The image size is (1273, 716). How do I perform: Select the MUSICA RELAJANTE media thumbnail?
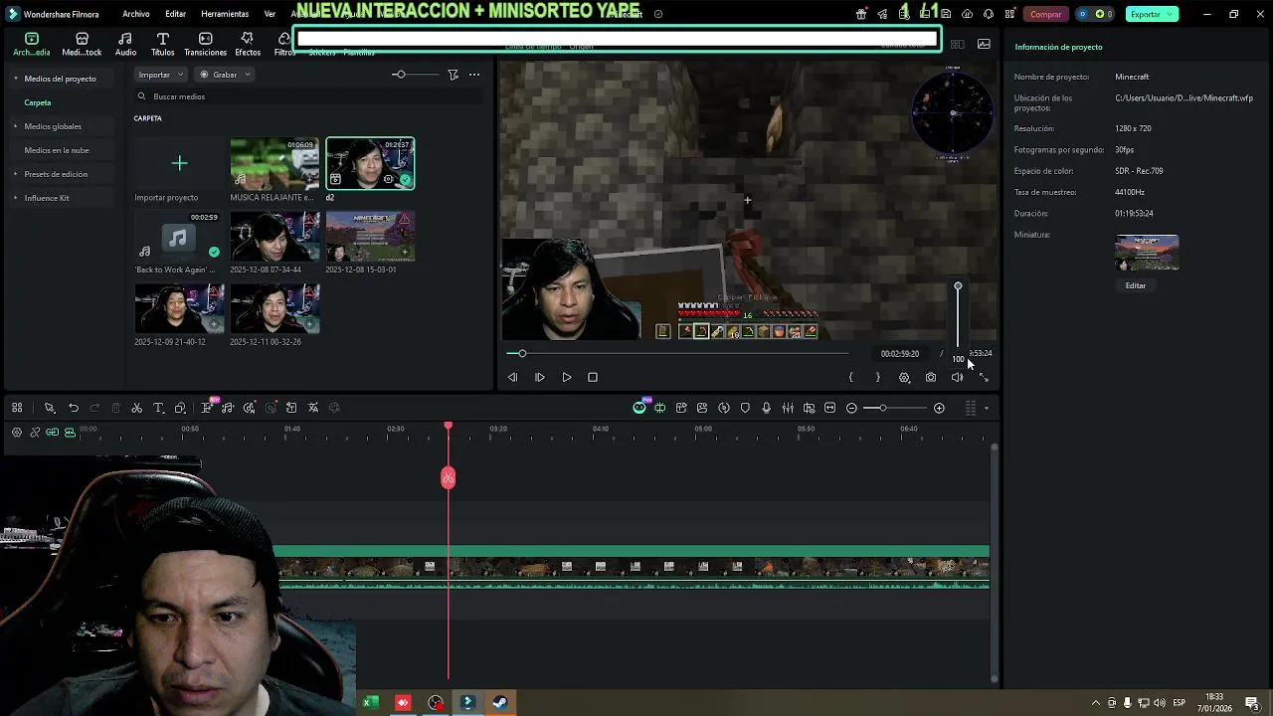(x=274, y=163)
